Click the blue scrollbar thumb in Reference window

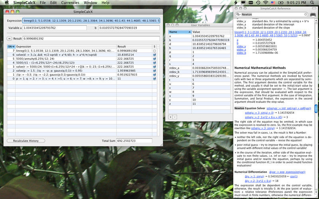pyautogui.click(x=316, y=108)
